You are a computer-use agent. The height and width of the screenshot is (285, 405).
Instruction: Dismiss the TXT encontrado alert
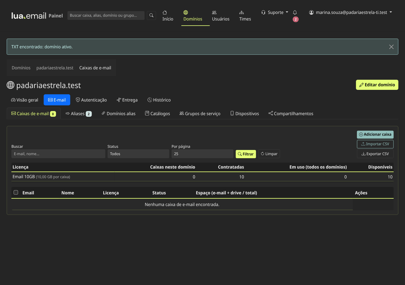(391, 47)
